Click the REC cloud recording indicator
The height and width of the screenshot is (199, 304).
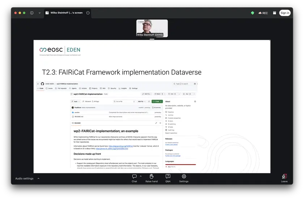click(x=263, y=13)
